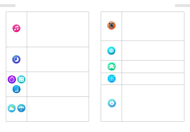Click the blank cell next to QR code icon

point(153,26)
